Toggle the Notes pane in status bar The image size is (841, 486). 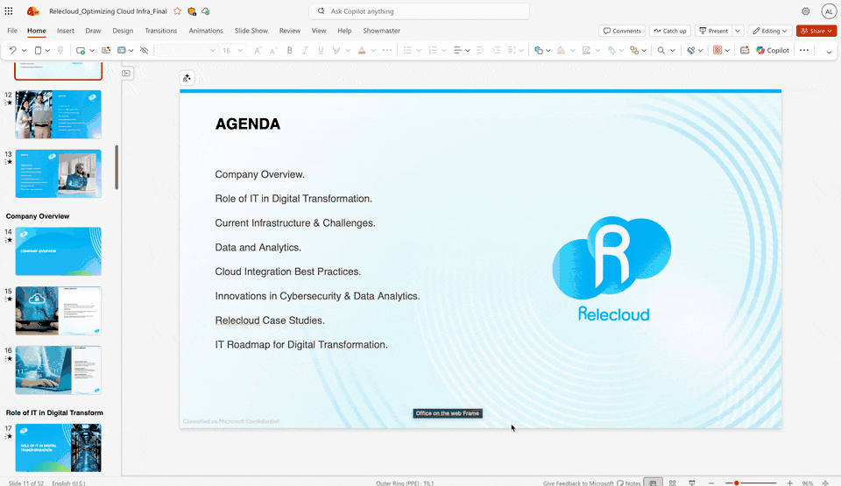click(629, 482)
